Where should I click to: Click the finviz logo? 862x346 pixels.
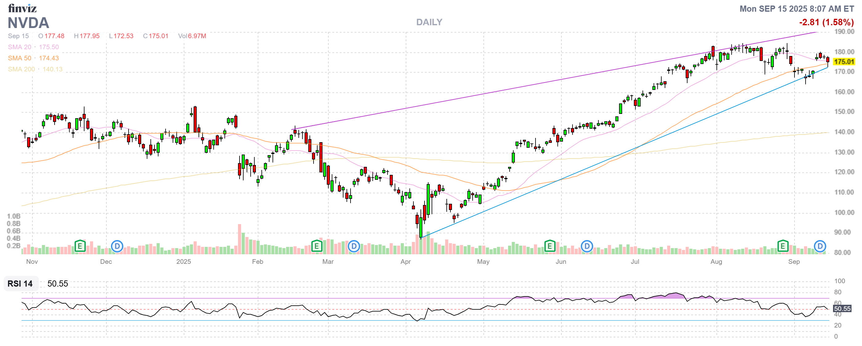click(x=22, y=8)
